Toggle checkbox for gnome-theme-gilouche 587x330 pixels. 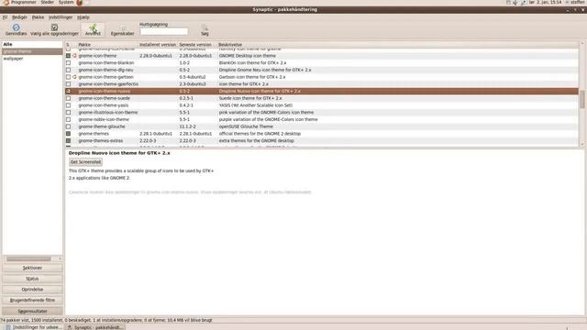68,126
